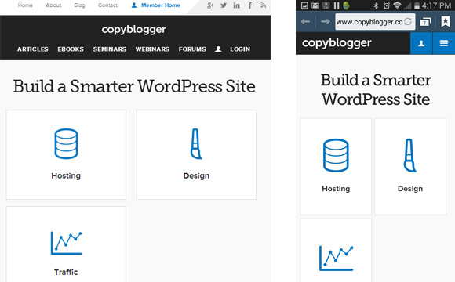
Task: Click the desktop 'Build a Smarter WordPress Site' heading
Action: 134,86
